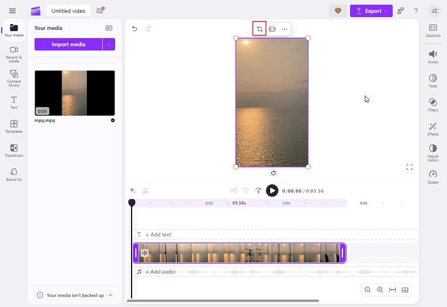Open the Brand kit sidebar tab
The height and width of the screenshot is (307, 447).
14,174
